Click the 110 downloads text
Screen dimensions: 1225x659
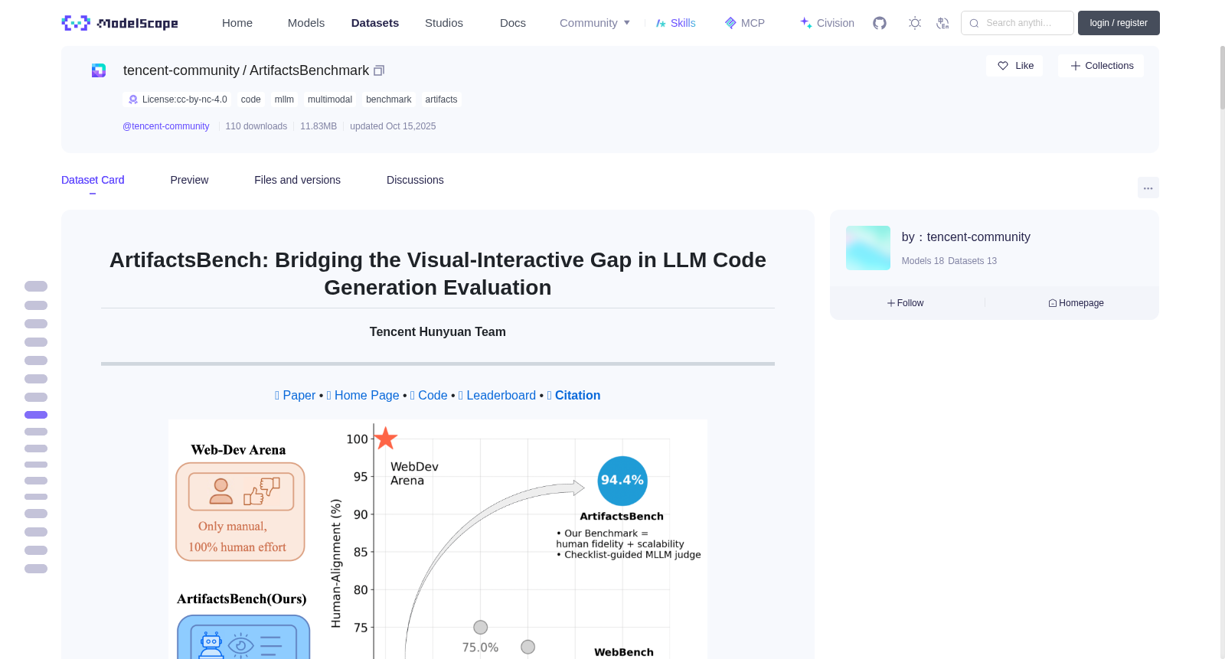(x=256, y=126)
